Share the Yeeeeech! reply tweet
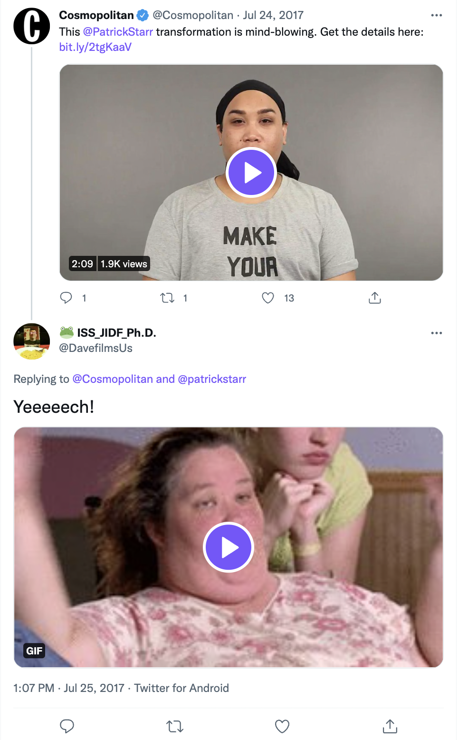Viewport: 458px width, 740px height. [390, 726]
